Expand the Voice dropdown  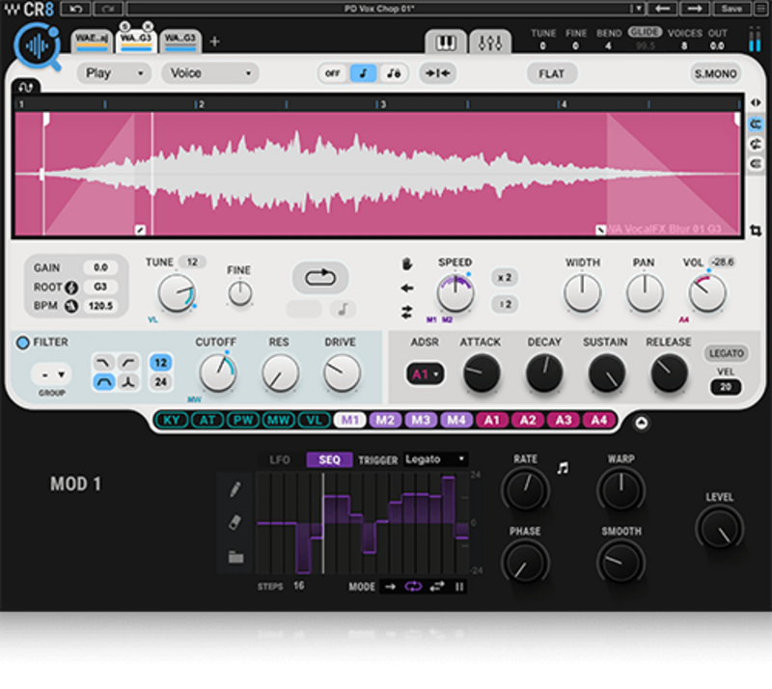pos(209,73)
